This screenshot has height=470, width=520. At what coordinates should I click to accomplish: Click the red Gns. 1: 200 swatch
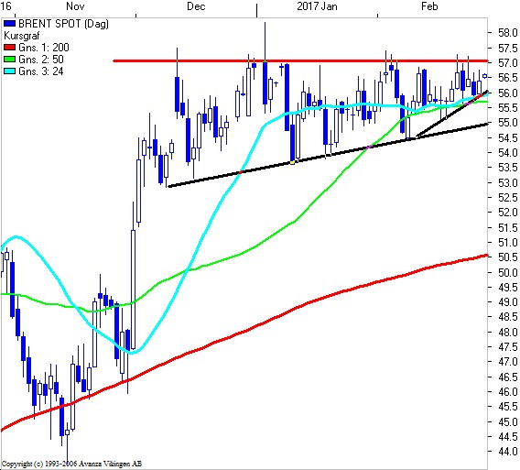click(x=10, y=48)
